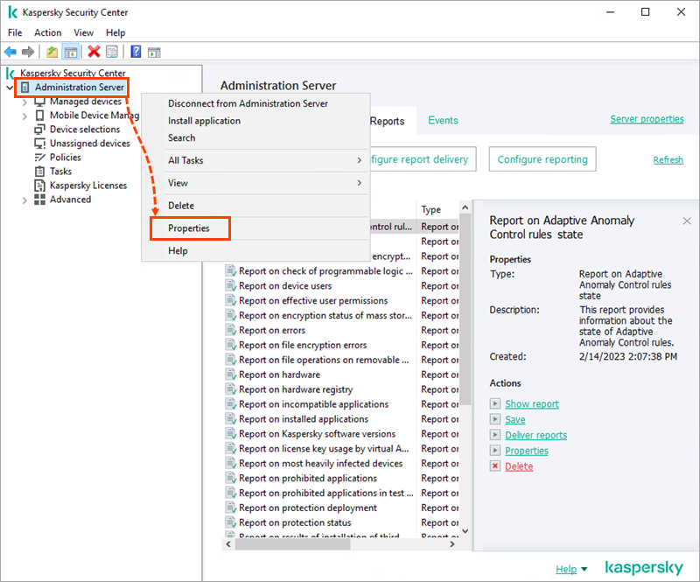Click the back arrow navigation icon
700x582 pixels.
(10, 52)
